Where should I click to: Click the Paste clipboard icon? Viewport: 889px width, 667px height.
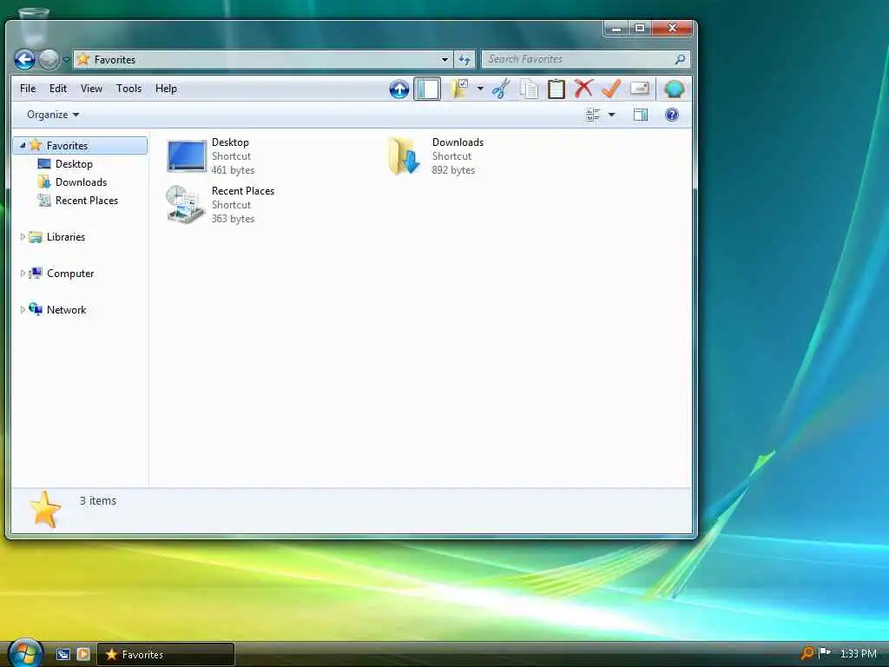click(x=556, y=89)
